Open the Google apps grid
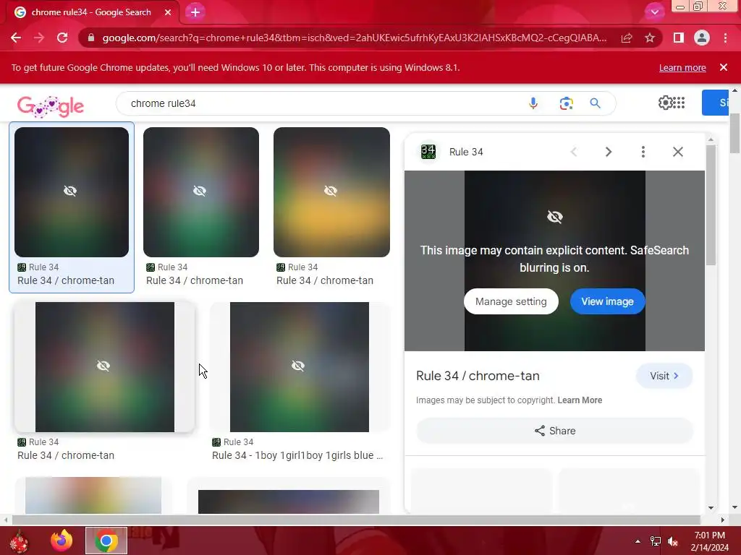Image resolution: width=741 pixels, height=555 pixels. [x=679, y=103]
